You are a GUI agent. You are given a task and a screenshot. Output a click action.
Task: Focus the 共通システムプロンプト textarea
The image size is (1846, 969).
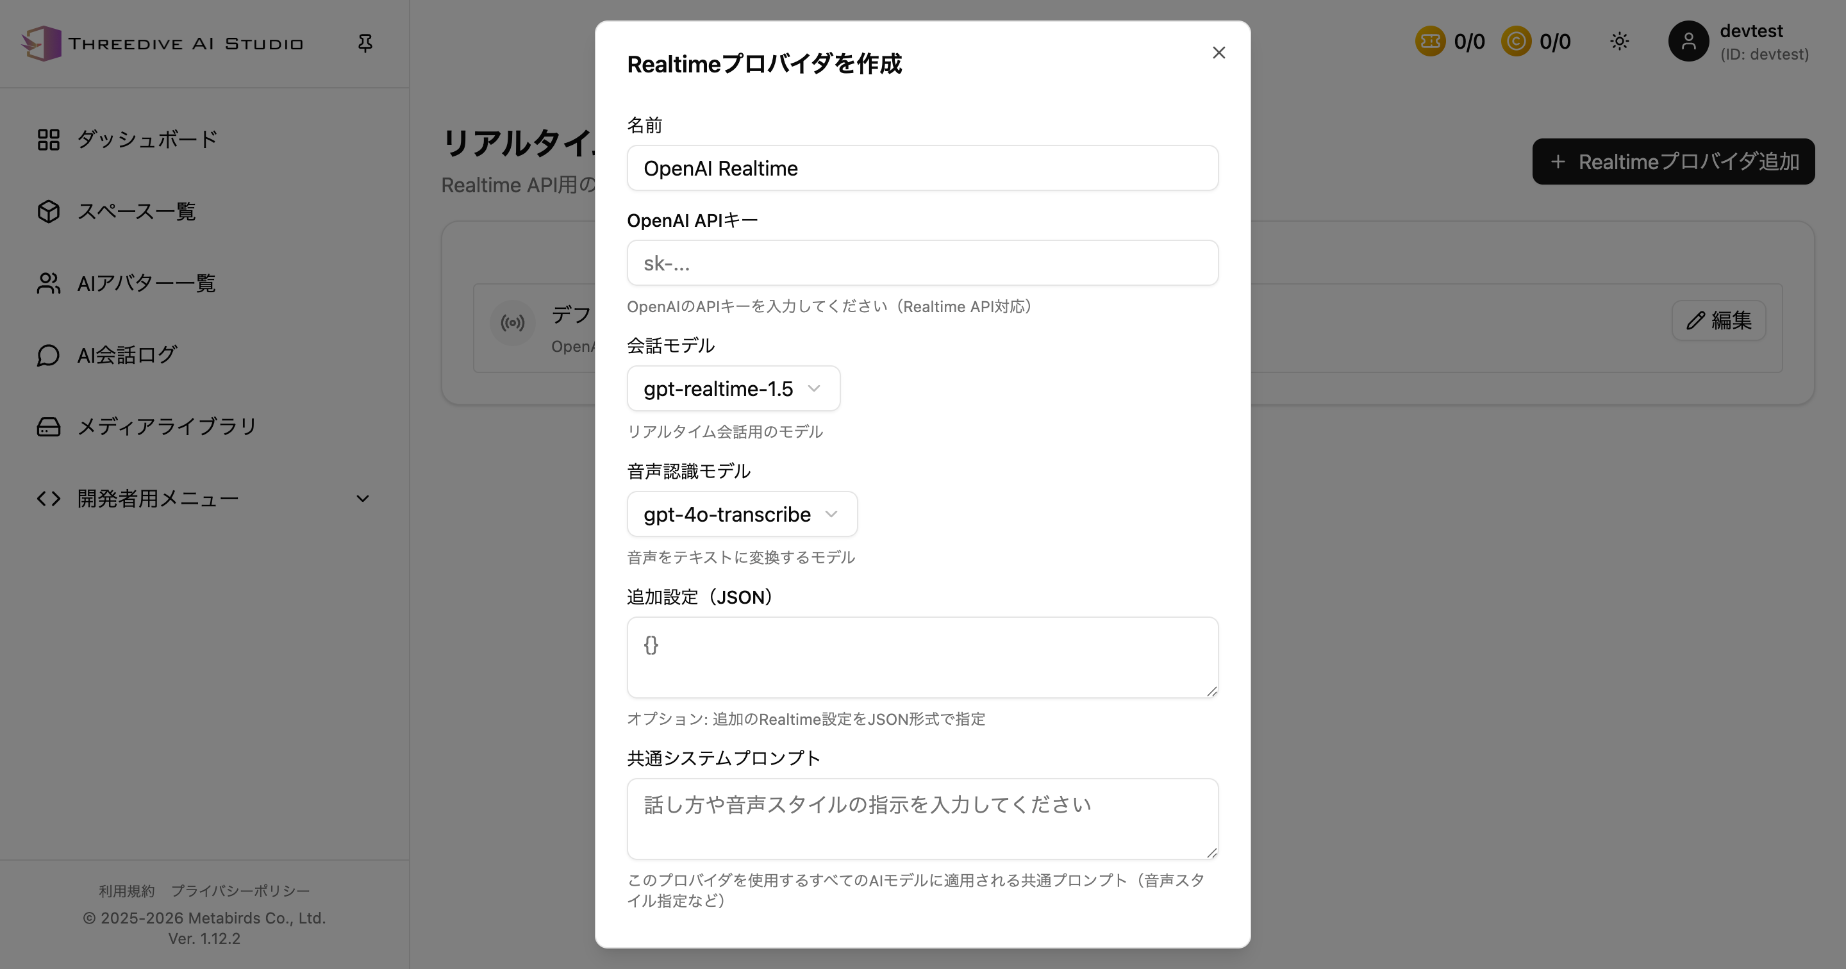pos(922,818)
